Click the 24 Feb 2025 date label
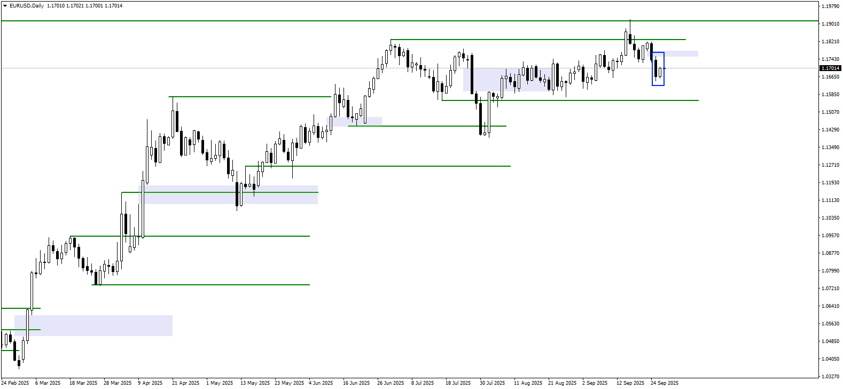This screenshot has height=389, width=843. 15,383
